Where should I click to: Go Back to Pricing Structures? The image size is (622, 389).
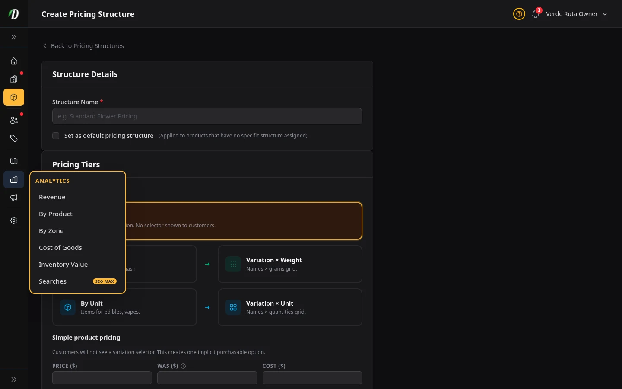(83, 46)
